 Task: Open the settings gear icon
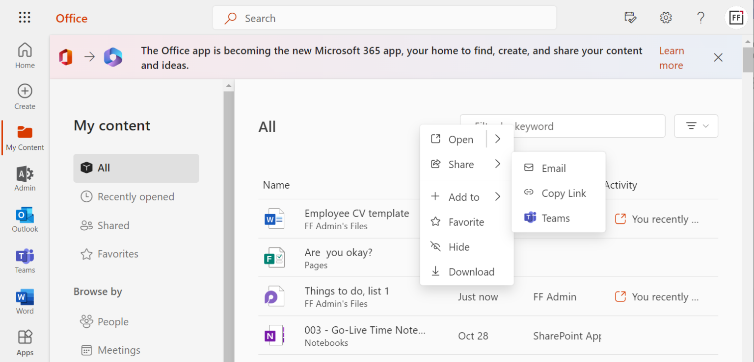(x=666, y=18)
